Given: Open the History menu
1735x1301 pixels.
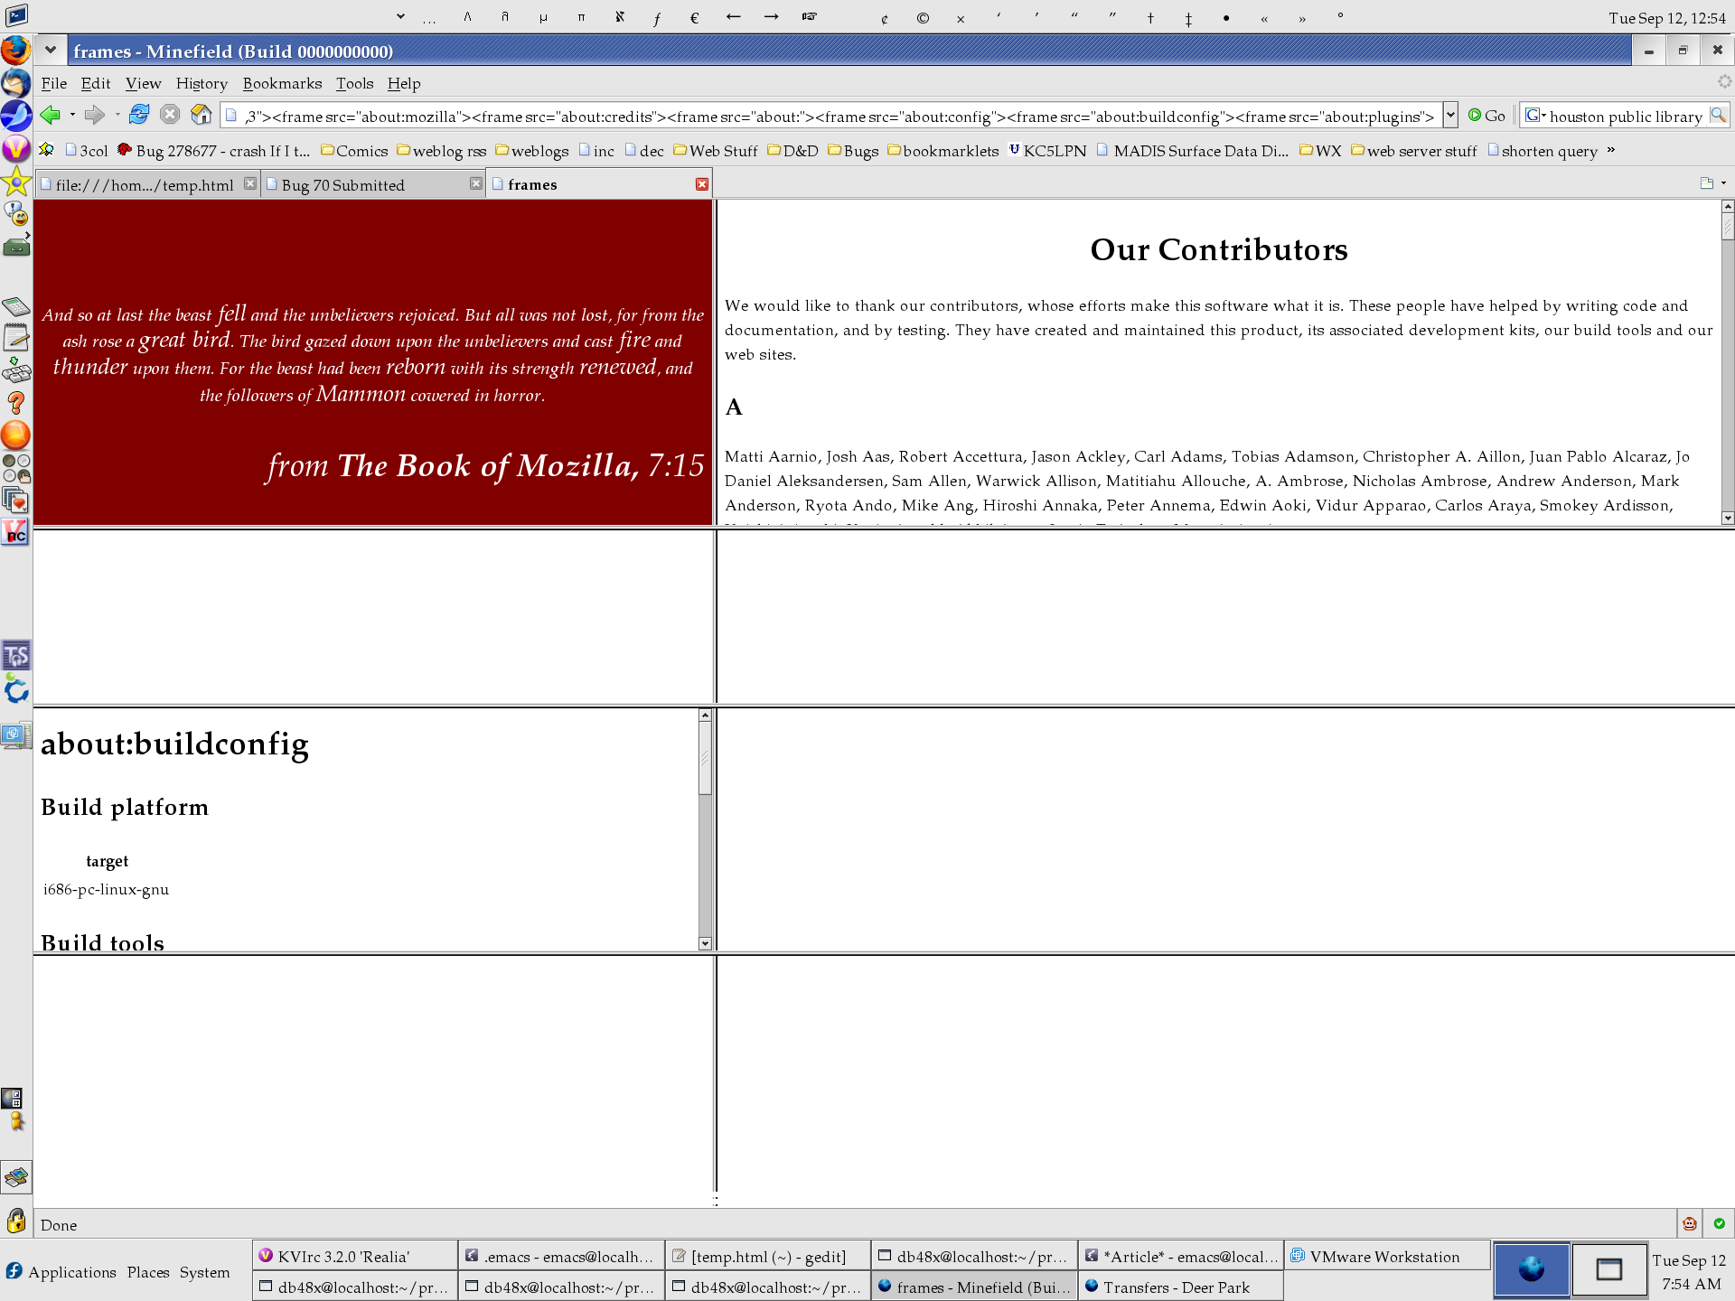Looking at the screenshot, I should [202, 83].
